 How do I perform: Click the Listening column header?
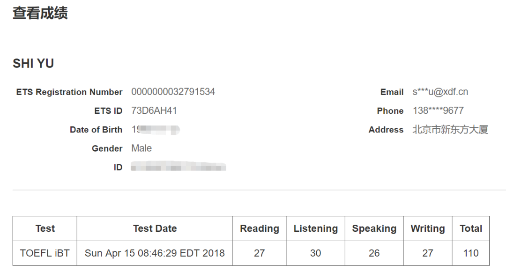point(315,228)
